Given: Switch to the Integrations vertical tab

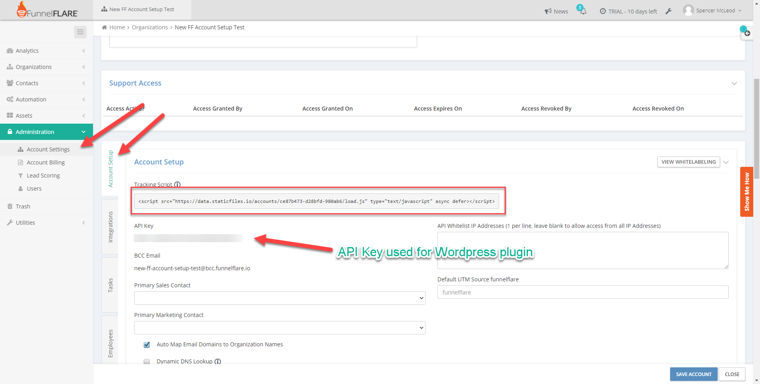Looking at the screenshot, I should tap(110, 227).
